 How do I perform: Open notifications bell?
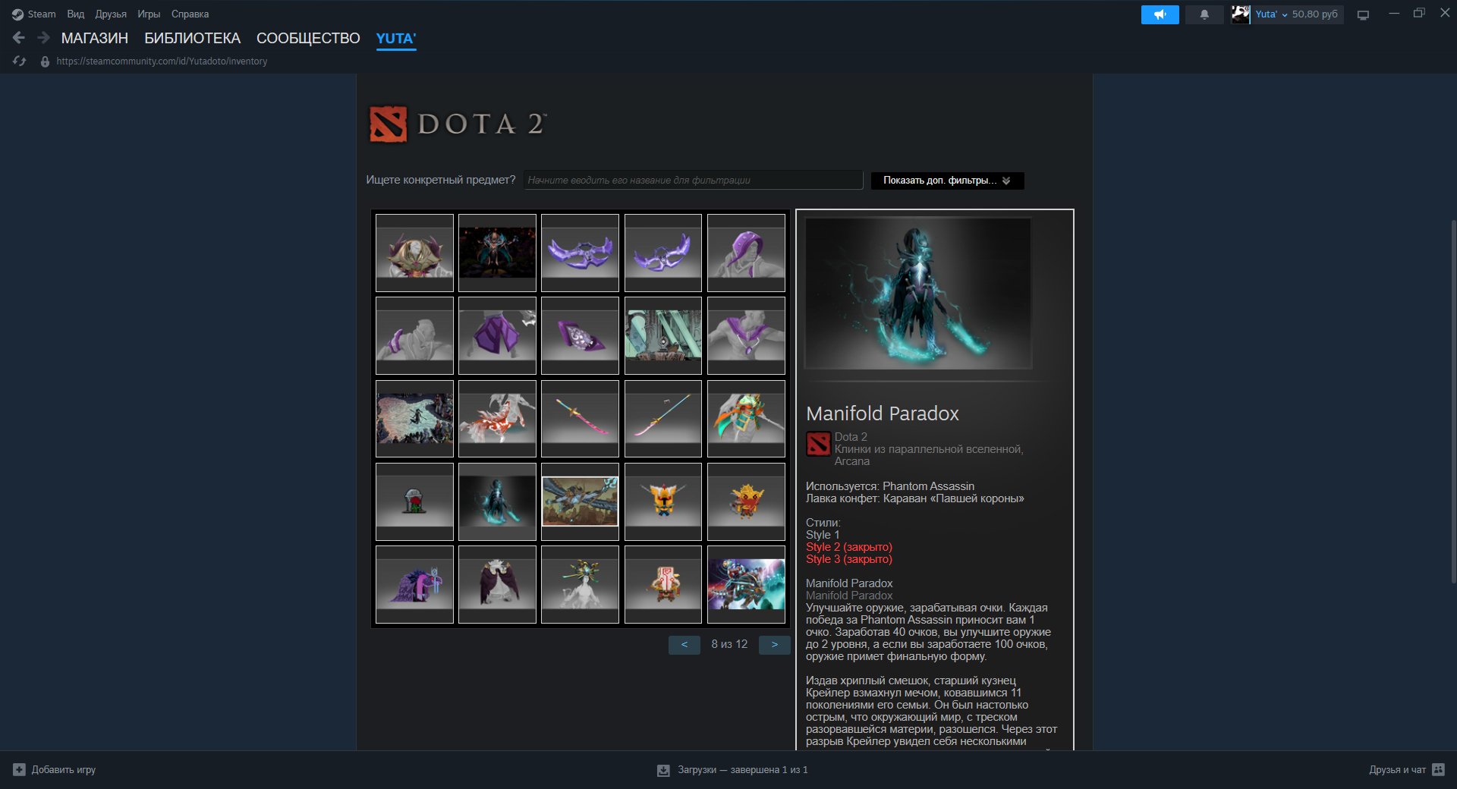pos(1204,14)
